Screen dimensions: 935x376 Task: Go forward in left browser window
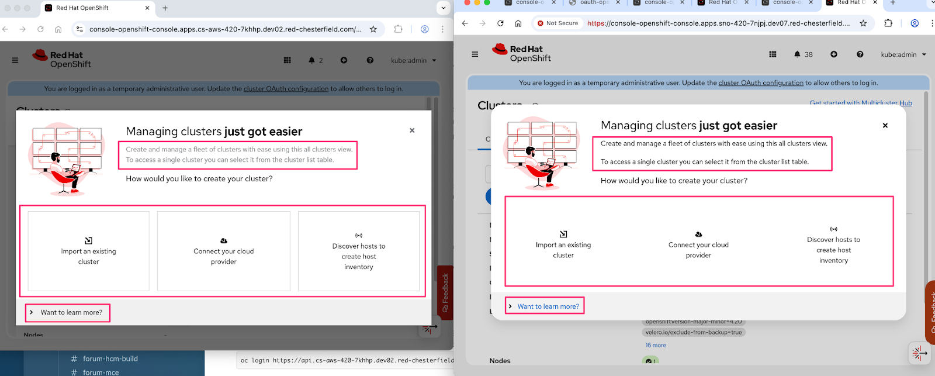(x=23, y=29)
